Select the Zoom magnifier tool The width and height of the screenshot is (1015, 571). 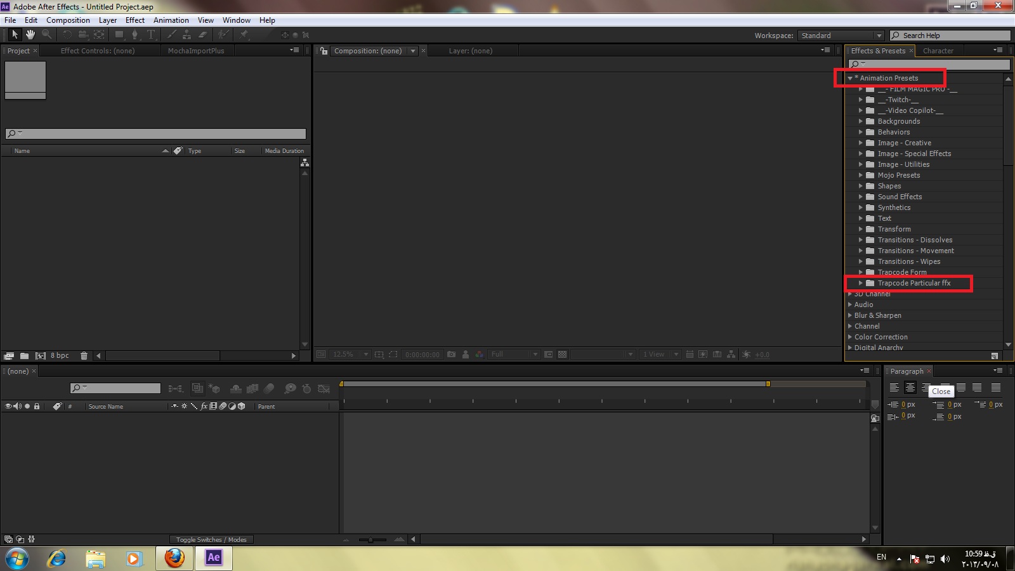(46, 34)
